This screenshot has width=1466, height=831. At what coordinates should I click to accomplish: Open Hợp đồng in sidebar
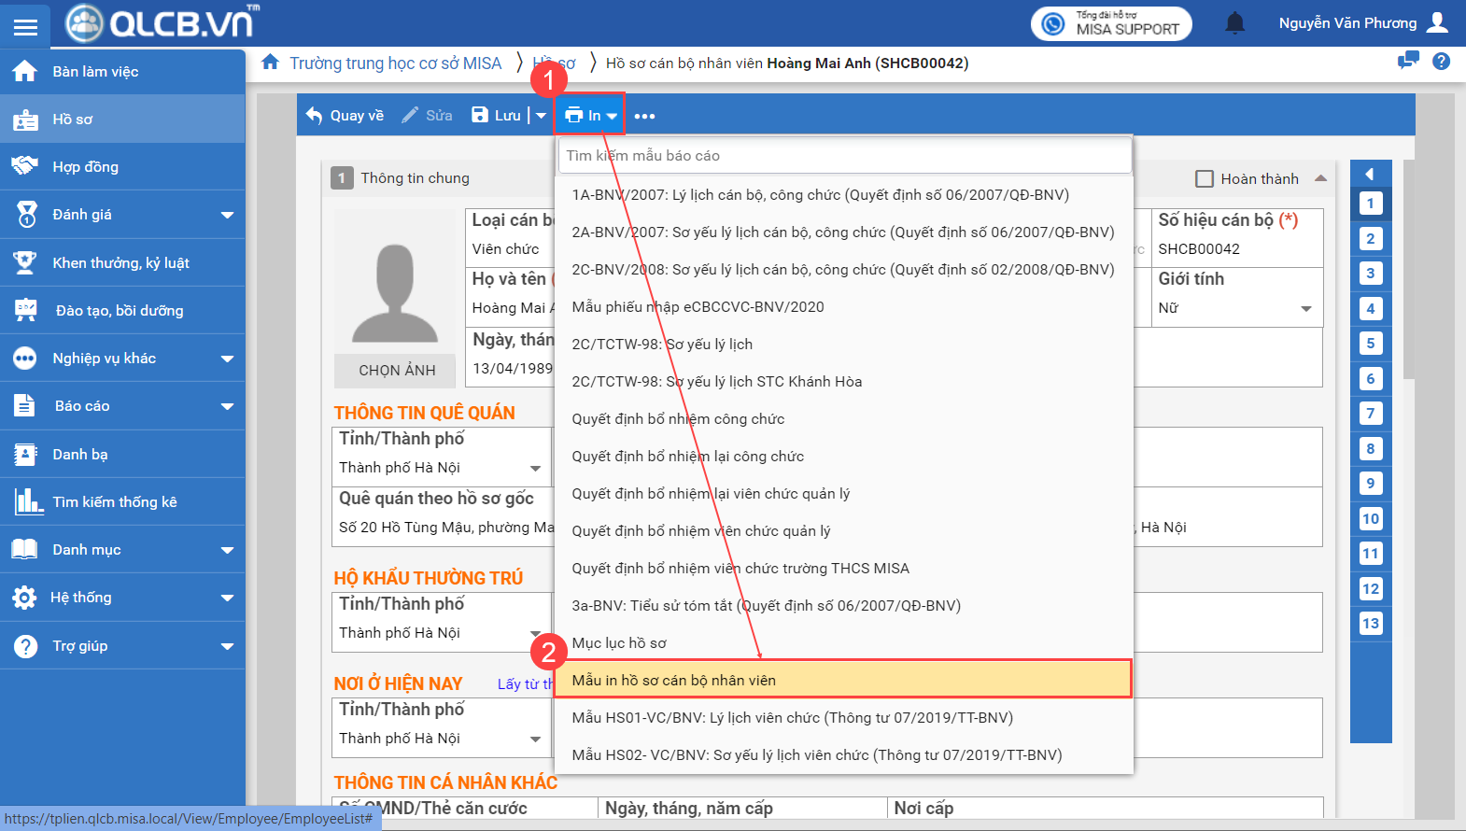click(85, 167)
